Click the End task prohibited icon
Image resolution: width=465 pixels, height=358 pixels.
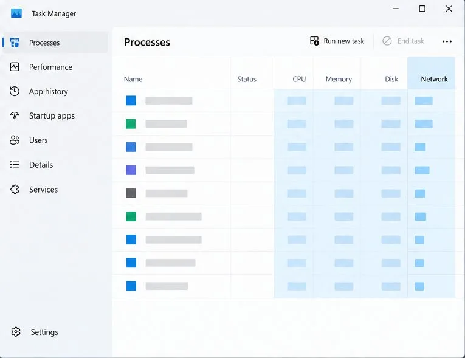click(x=387, y=41)
